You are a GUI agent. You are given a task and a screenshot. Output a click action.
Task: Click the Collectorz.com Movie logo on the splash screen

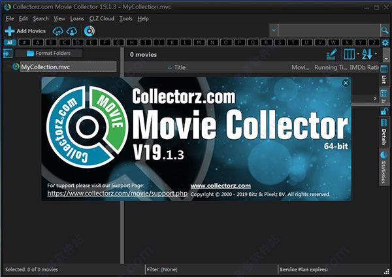(x=86, y=127)
